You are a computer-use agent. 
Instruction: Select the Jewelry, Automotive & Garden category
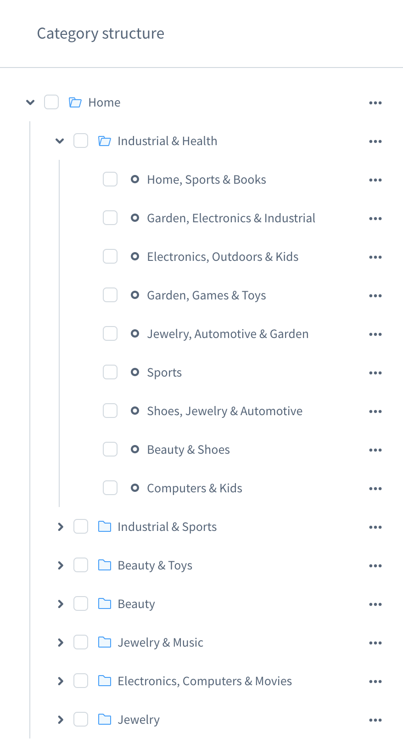(228, 333)
